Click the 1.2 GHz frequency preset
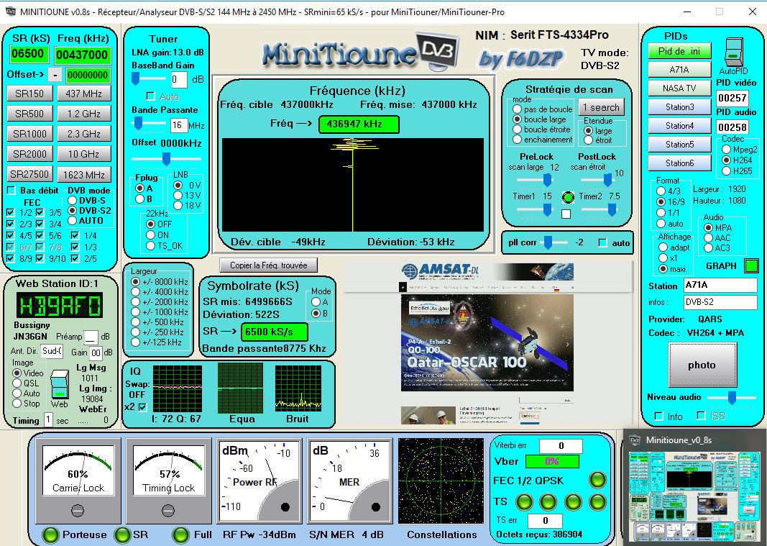Viewport: 767px width, 546px height. point(83,114)
